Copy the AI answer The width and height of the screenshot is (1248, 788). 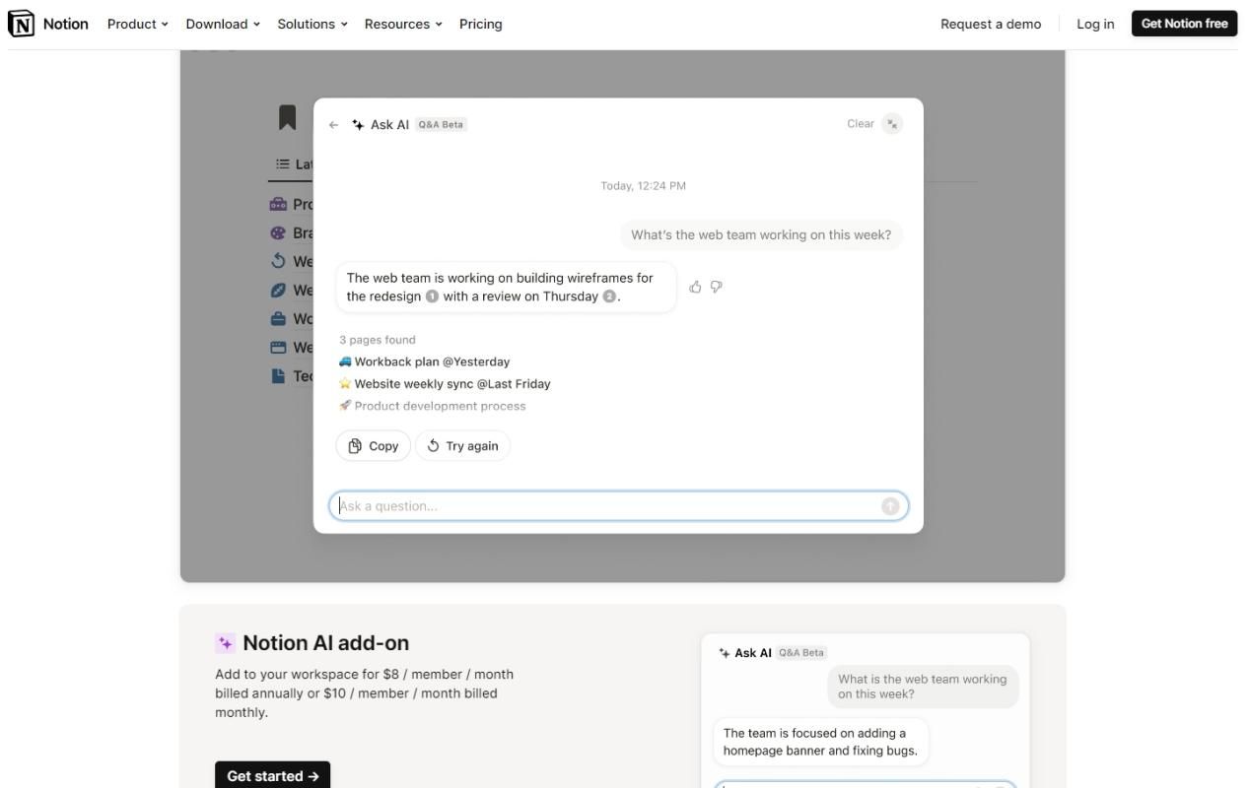(x=374, y=446)
